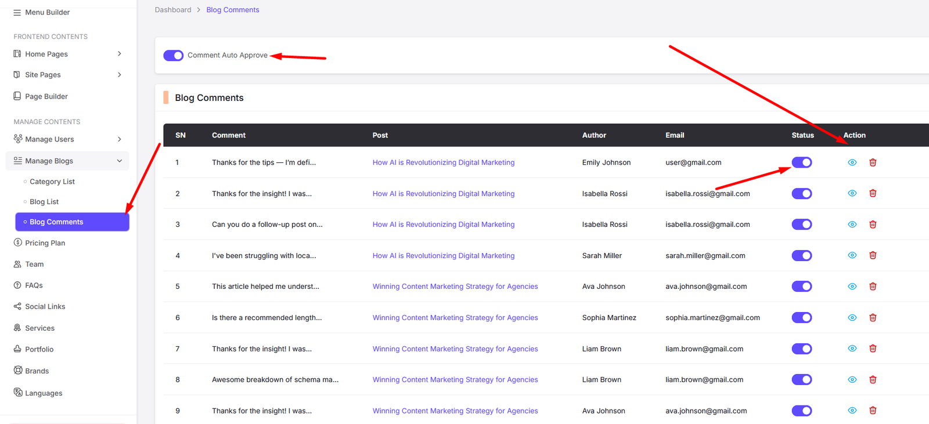Expand Manage Users submenu arrow

click(x=119, y=139)
